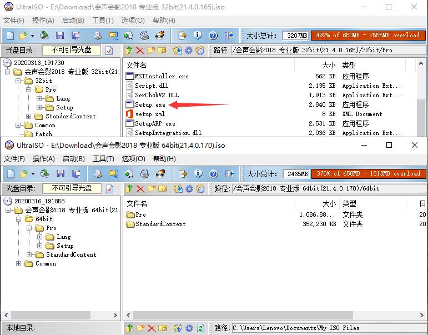
Task: Click Save (floppy) icon in 64bit window toolbar
Action: pos(61,174)
